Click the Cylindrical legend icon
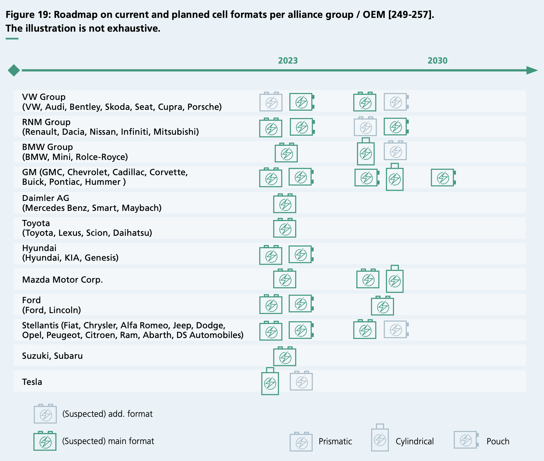544x461 pixels. pyautogui.click(x=380, y=439)
